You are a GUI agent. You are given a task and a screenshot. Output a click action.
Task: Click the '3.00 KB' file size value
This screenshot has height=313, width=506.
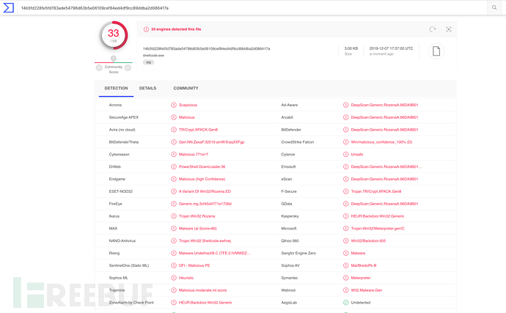click(x=351, y=48)
